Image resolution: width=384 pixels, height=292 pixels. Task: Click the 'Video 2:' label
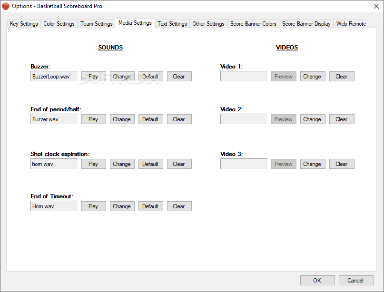pos(231,109)
